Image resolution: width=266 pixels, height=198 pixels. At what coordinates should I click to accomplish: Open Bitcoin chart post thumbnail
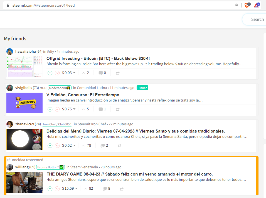pos(24,67)
